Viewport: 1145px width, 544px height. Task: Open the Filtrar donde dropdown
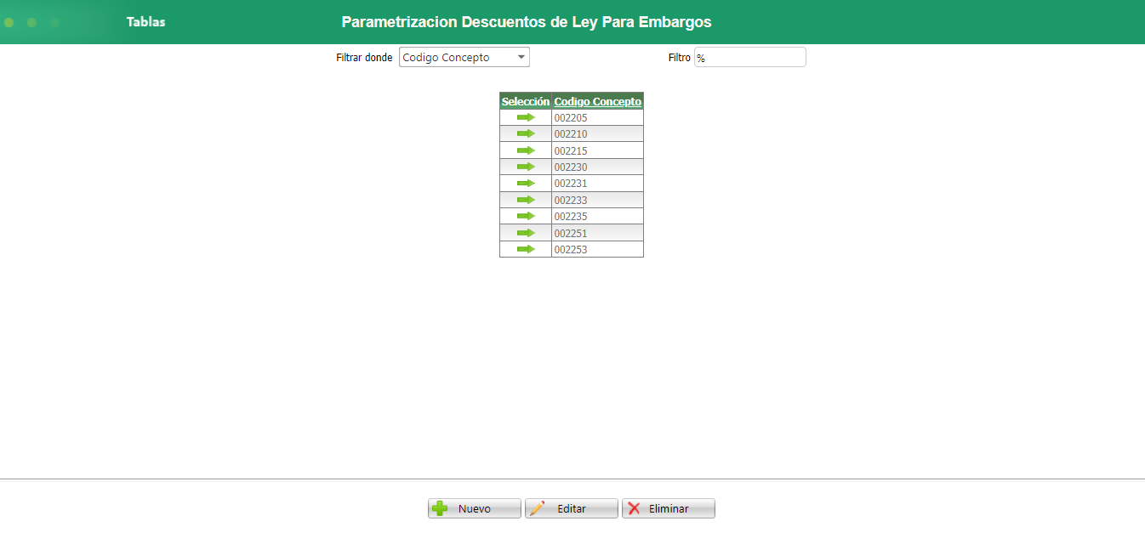(464, 57)
